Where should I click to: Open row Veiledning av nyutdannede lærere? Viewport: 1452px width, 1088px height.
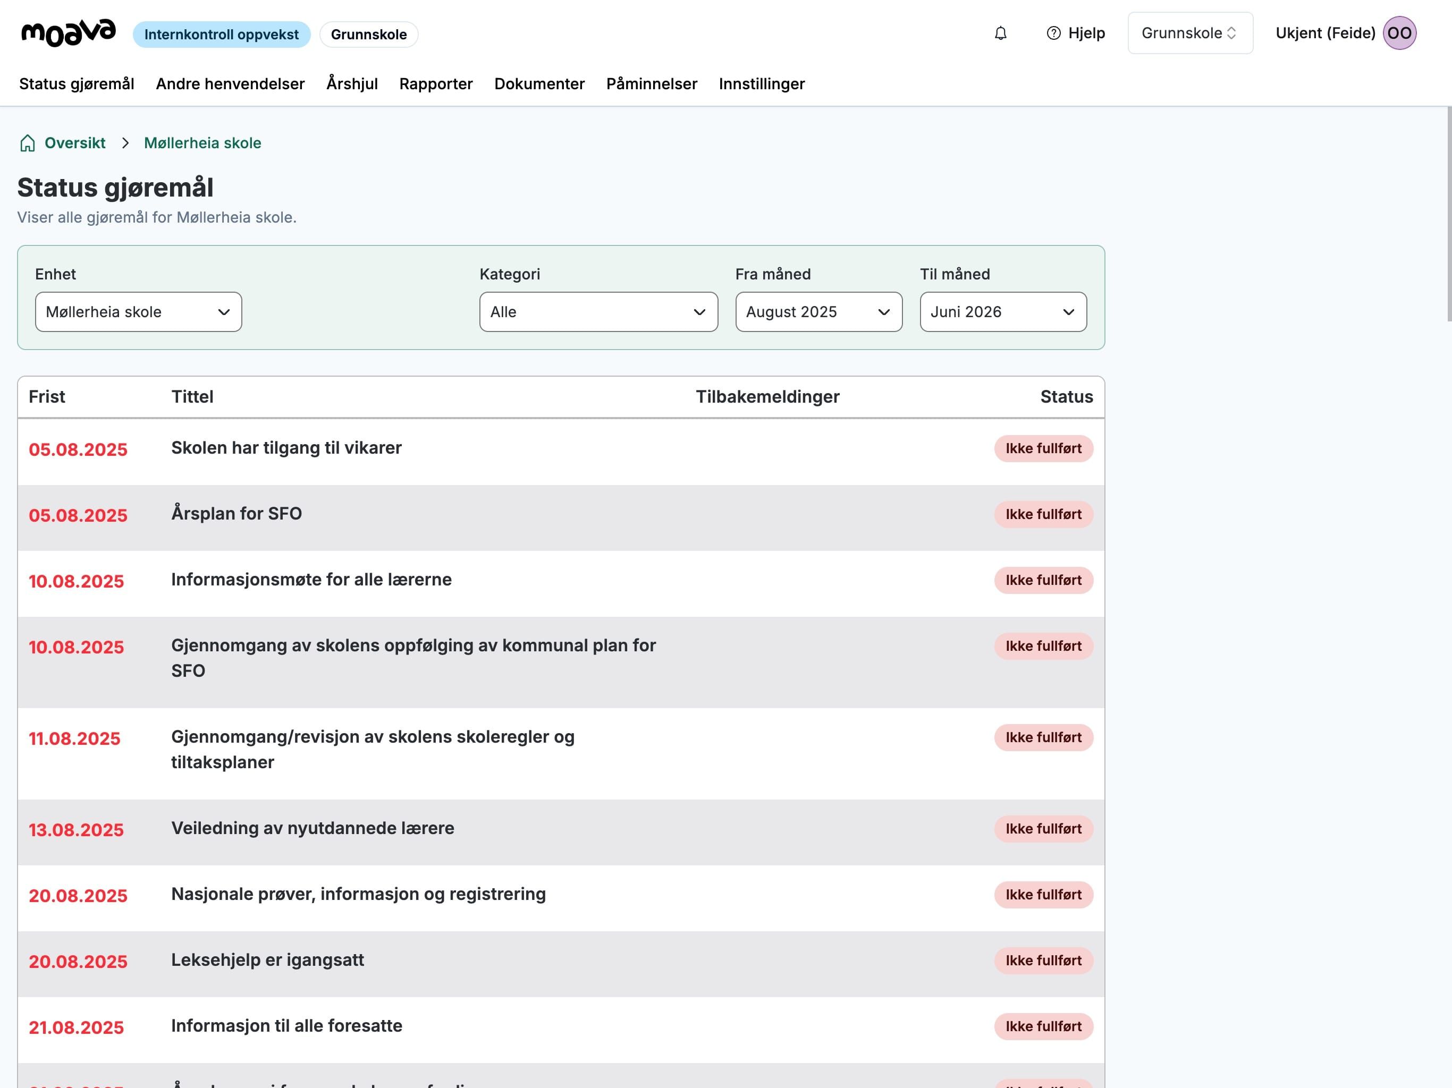coord(313,828)
